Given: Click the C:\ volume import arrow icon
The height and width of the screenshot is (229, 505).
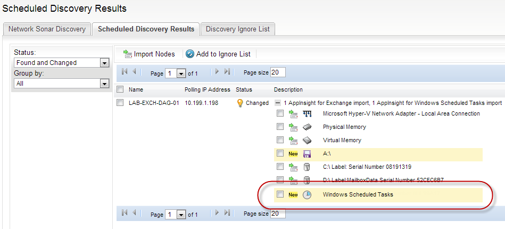Looking at the screenshot, I should pos(293,167).
